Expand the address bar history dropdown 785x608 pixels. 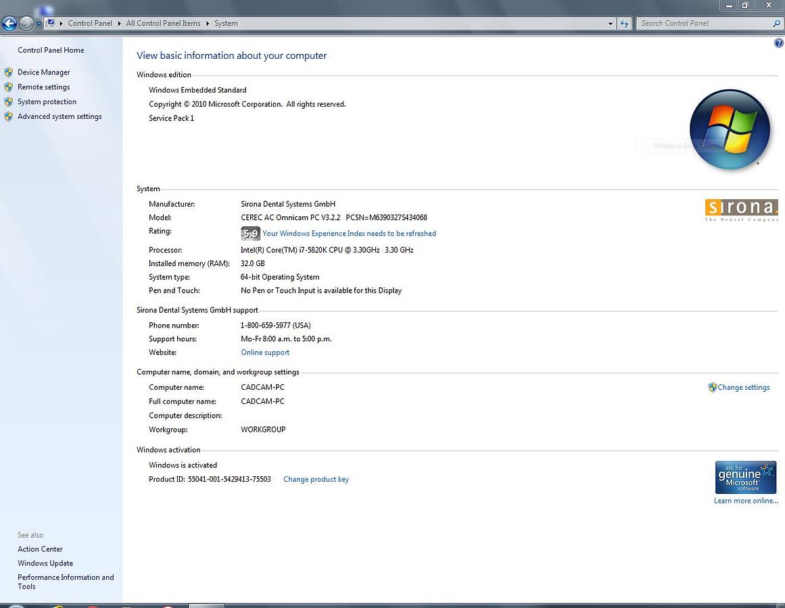click(611, 23)
